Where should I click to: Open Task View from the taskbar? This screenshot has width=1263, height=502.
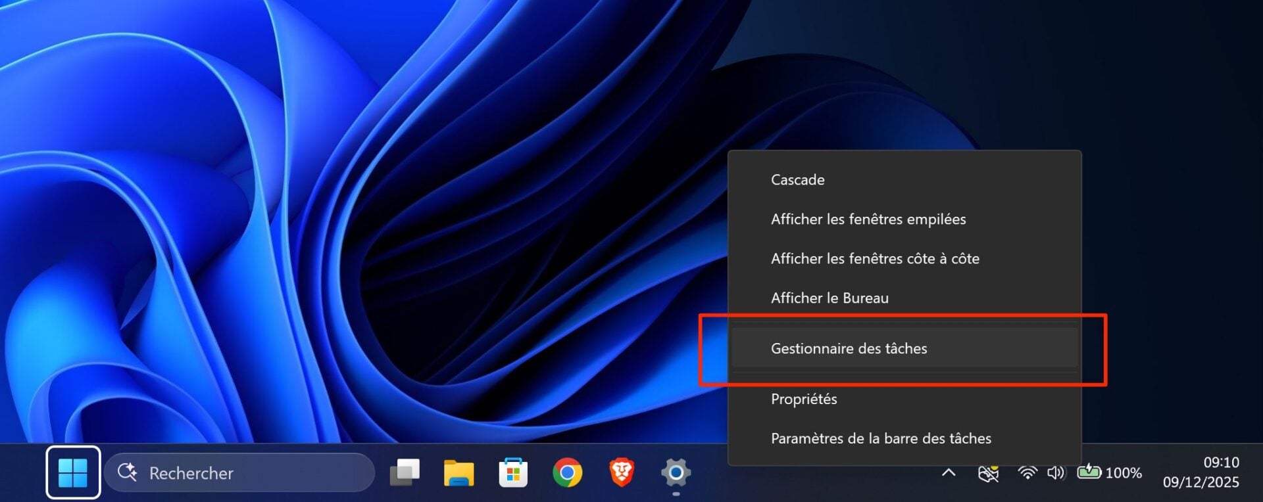coord(405,472)
